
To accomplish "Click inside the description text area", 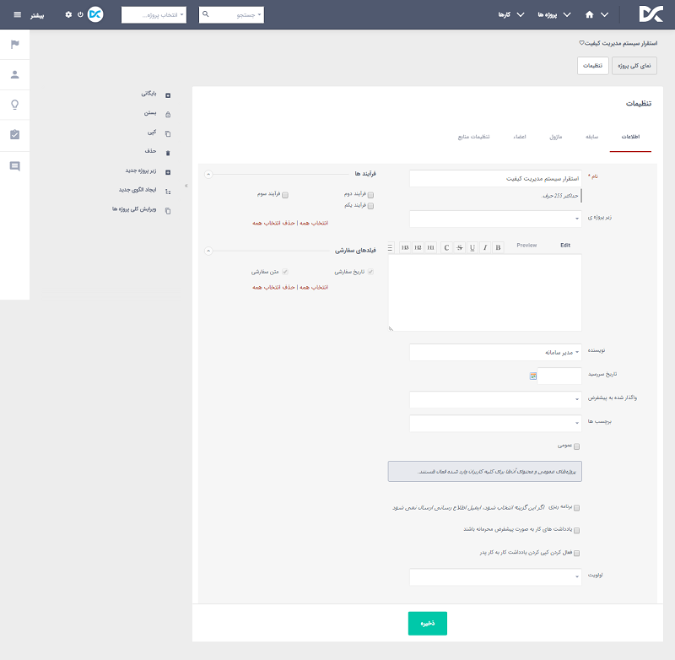I will (x=485, y=292).
